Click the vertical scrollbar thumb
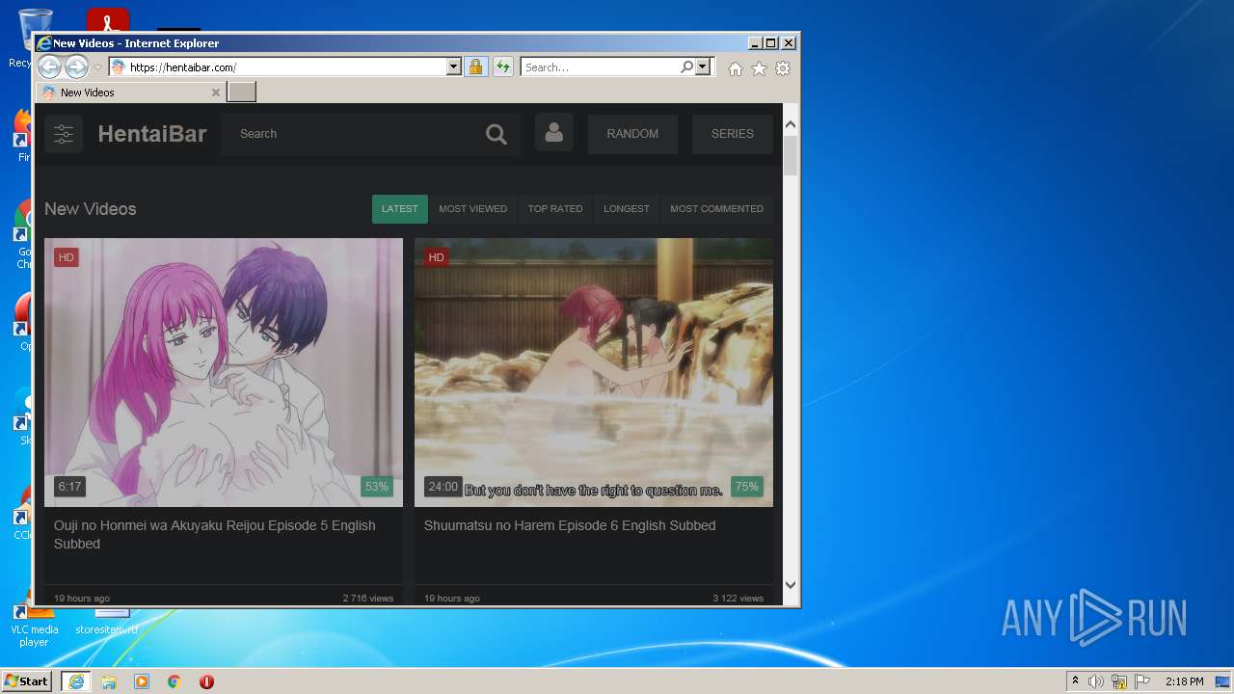This screenshot has height=694, width=1234. pyautogui.click(x=791, y=155)
